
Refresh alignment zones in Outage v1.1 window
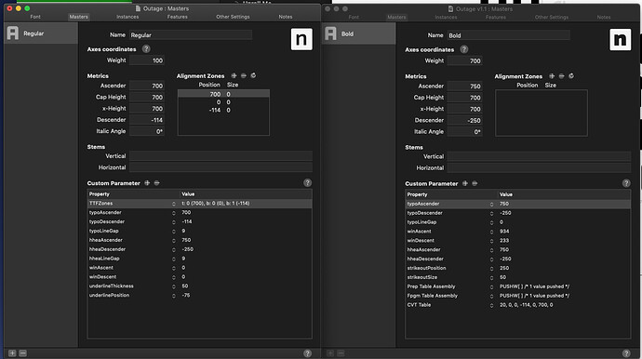571,76
